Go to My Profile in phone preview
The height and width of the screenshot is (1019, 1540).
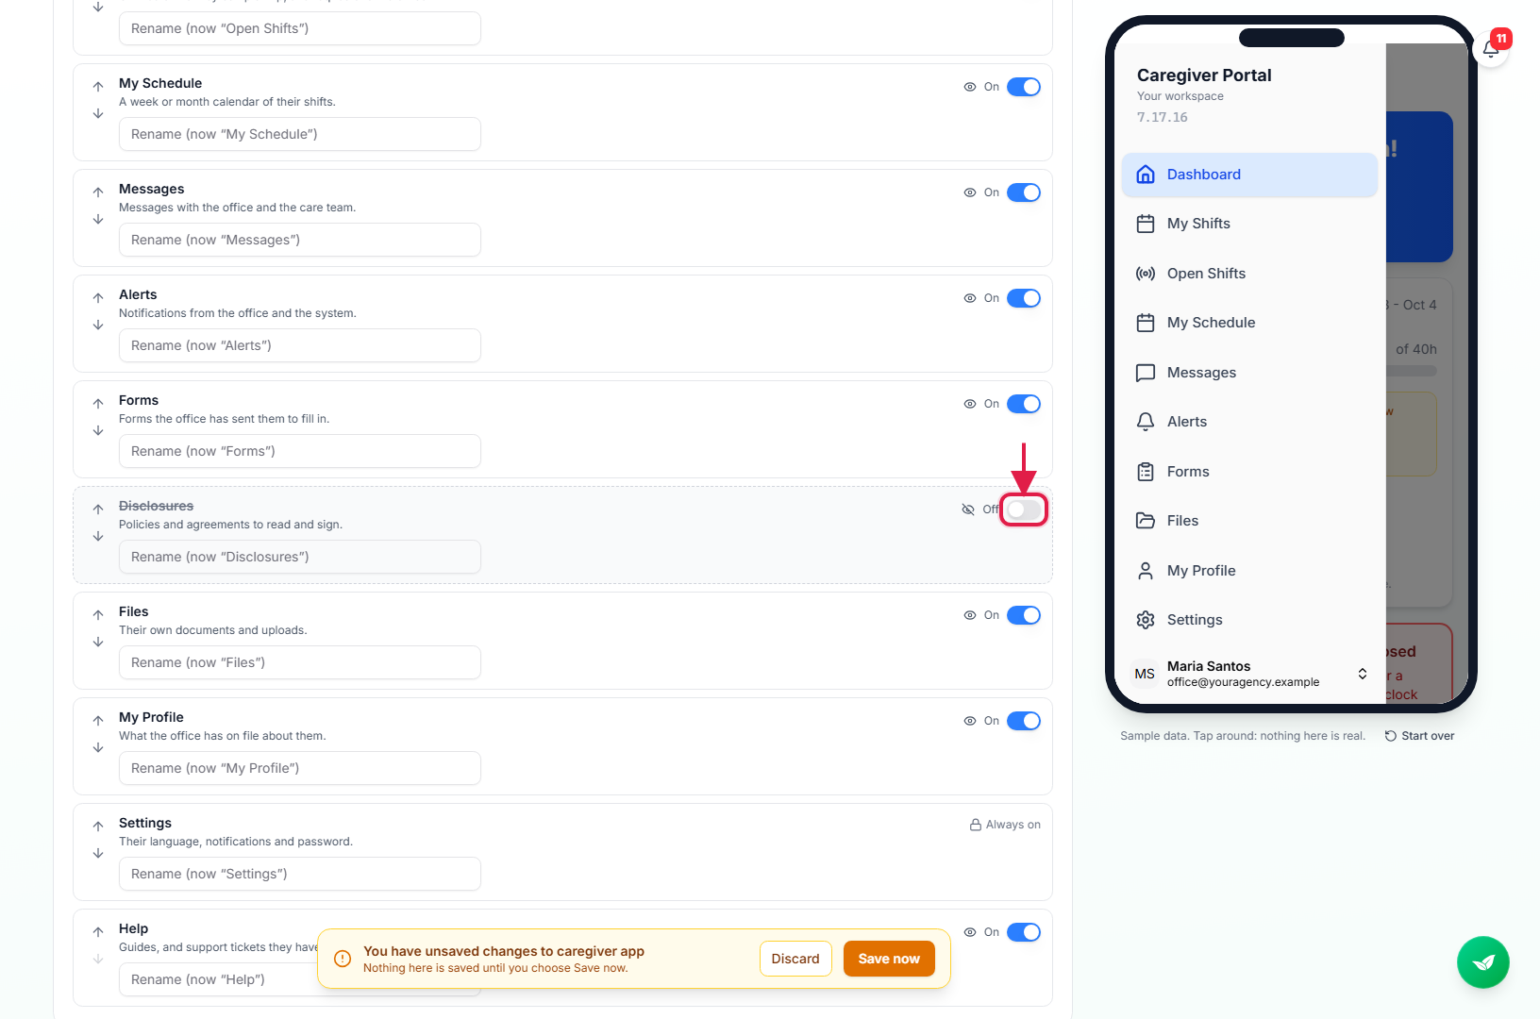(x=1250, y=571)
